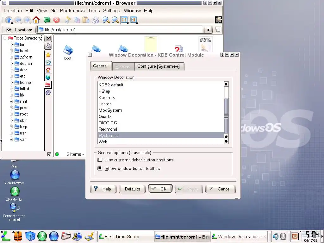
Task: Open Bookmarks star panel in sidebar
Action: [48, 55]
